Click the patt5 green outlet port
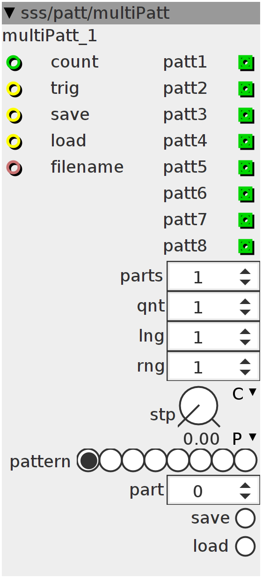The height and width of the screenshot is (578, 262). pyautogui.click(x=246, y=167)
